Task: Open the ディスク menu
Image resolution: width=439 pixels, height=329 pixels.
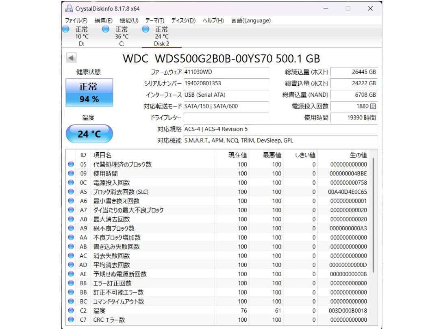Action: coord(184,20)
